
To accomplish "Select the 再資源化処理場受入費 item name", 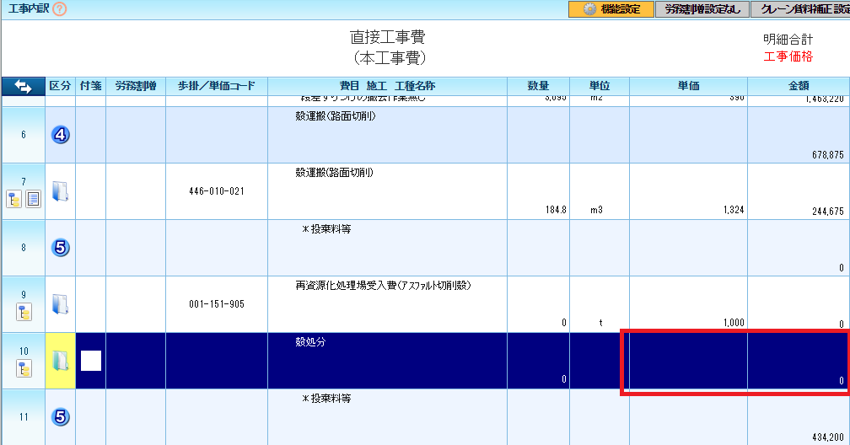I will [x=383, y=286].
